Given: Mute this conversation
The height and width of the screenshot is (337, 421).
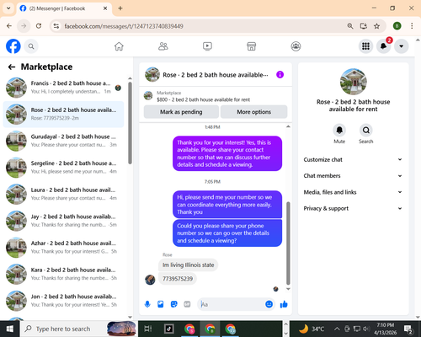Looking at the screenshot, I should point(339,131).
